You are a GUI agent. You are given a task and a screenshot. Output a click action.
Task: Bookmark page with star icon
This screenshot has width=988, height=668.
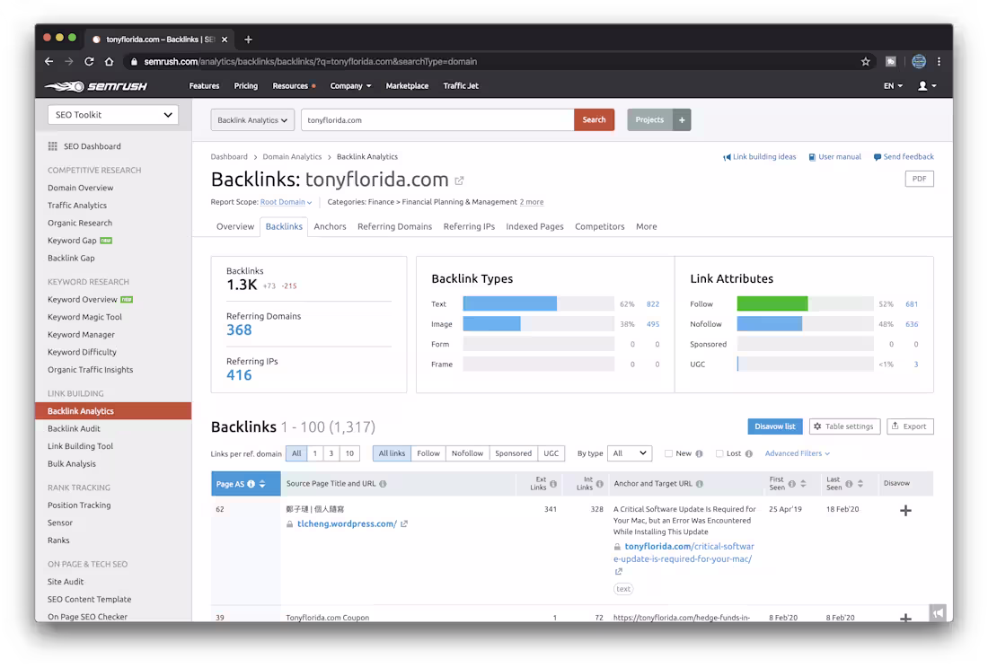point(865,62)
